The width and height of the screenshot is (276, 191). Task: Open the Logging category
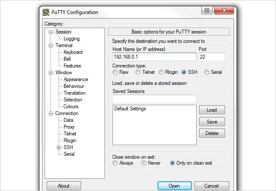pos(71,39)
